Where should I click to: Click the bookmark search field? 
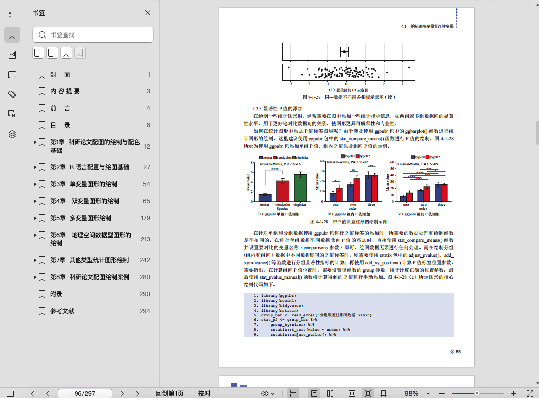93,35
